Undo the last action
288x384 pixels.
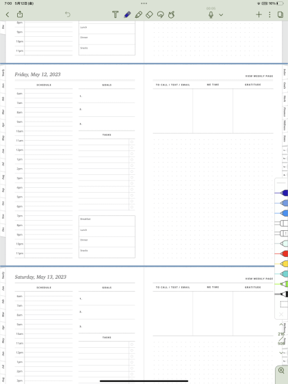click(x=68, y=14)
